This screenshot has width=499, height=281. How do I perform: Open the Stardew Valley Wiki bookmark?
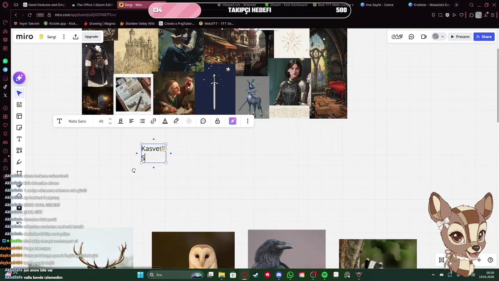tap(137, 23)
